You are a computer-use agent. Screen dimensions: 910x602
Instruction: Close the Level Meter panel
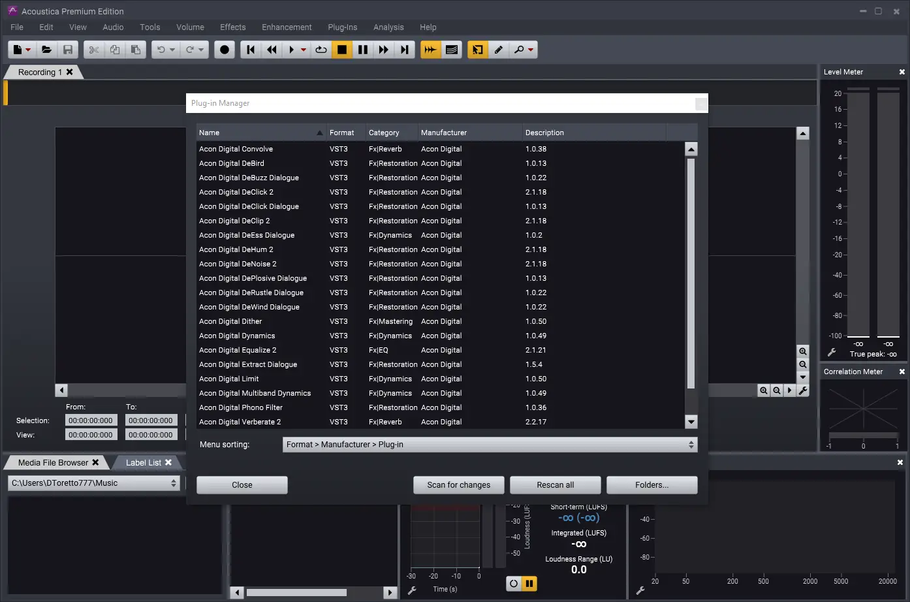pyautogui.click(x=902, y=72)
